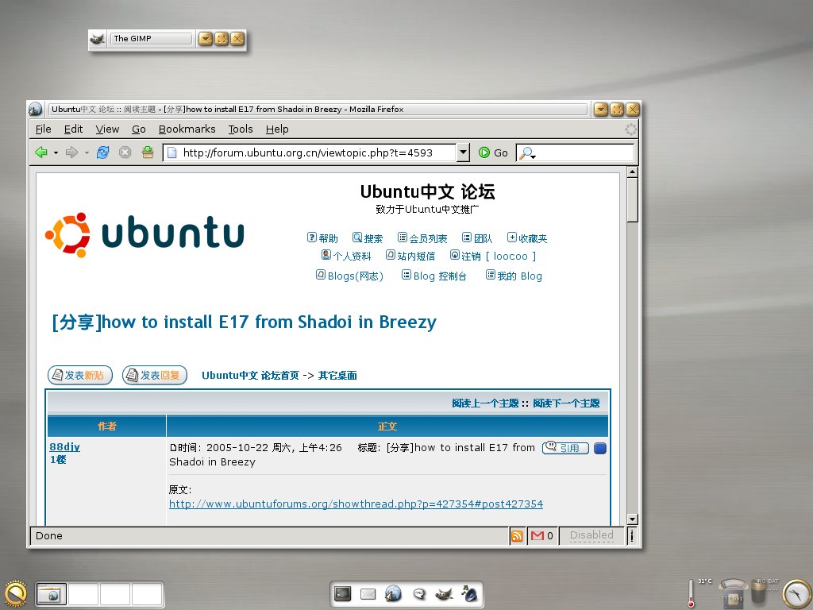Image resolution: width=813 pixels, height=610 pixels.
Task: Expand the address bar URL history dropdown
Action: click(x=463, y=152)
